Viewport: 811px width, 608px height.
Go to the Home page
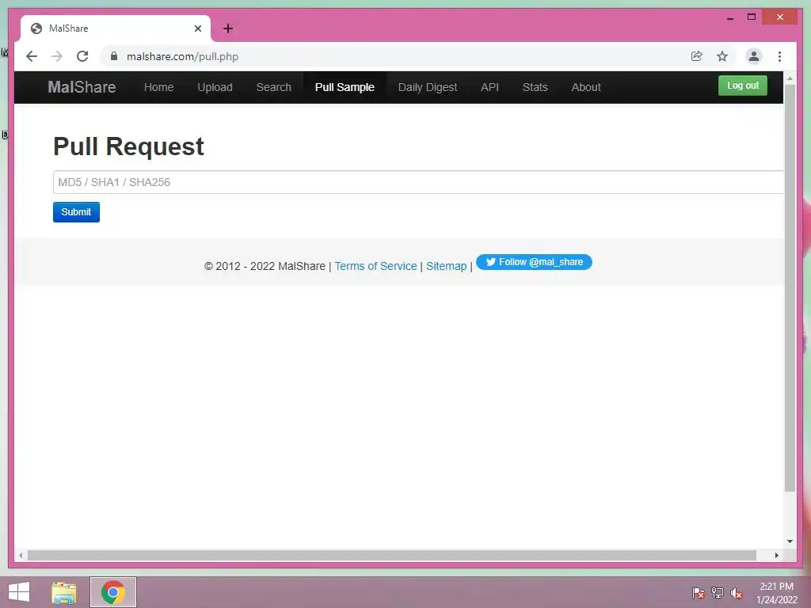point(158,87)
